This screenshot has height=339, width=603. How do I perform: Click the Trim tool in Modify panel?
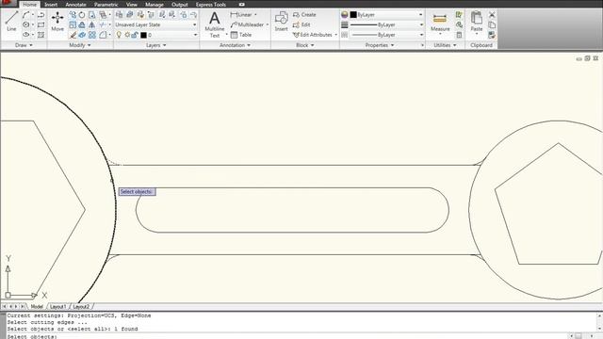(103, 25)
